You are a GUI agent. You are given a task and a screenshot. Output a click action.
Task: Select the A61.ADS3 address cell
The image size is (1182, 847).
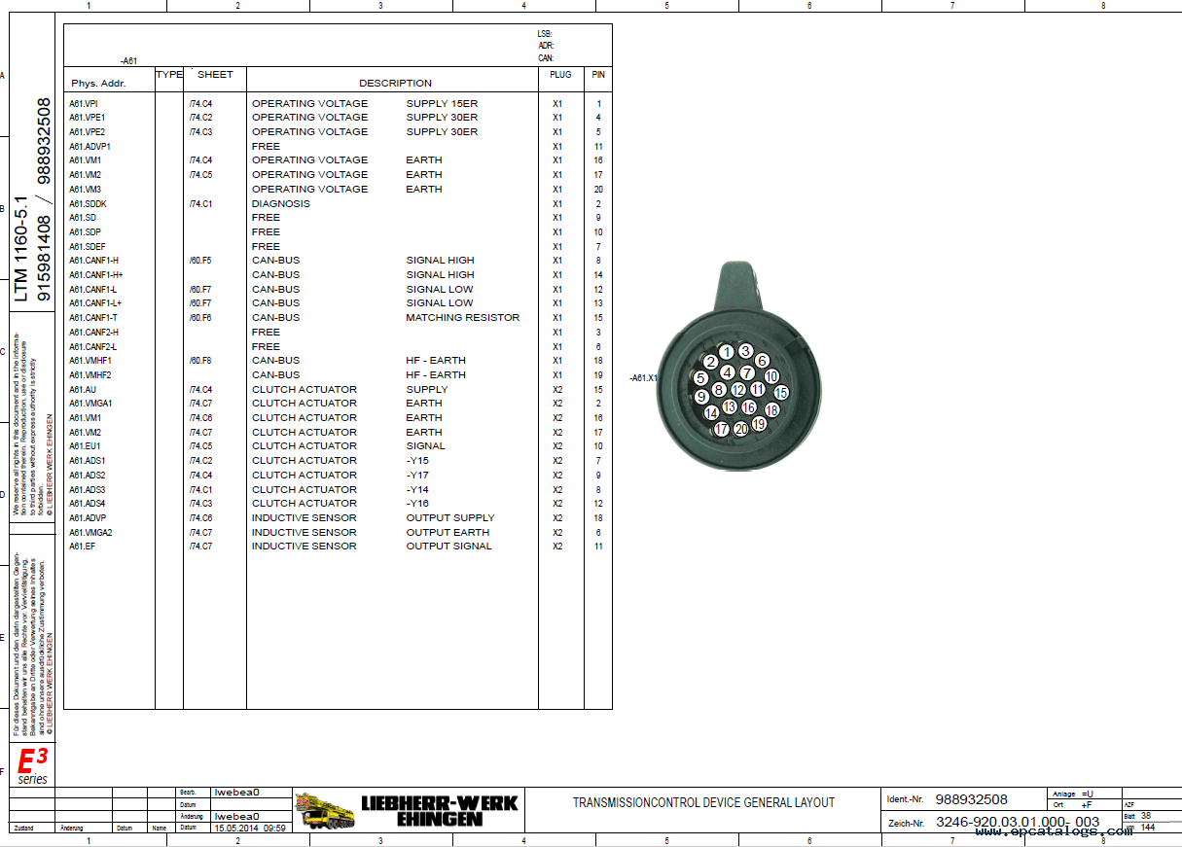coord(88,490)
